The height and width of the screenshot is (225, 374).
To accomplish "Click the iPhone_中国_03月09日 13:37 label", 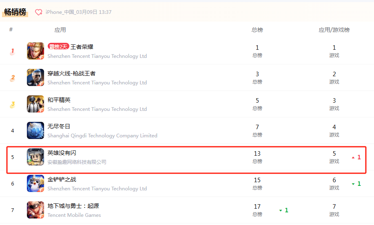I will point(78,12).
